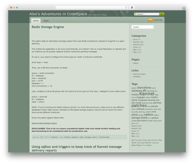This screenshot has width=194, height=164.
Task: Click the storage tag in the post footer
Action: pyautogui.click(x=88, y=137)
